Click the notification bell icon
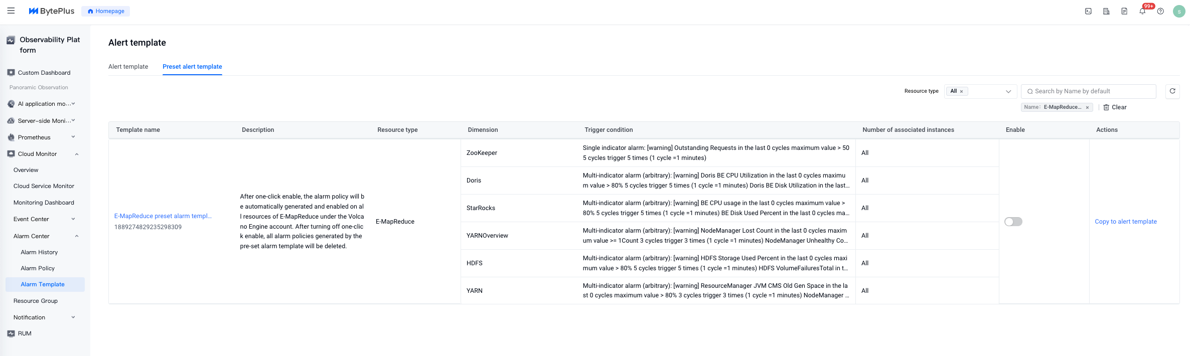 click(1142, 11)
